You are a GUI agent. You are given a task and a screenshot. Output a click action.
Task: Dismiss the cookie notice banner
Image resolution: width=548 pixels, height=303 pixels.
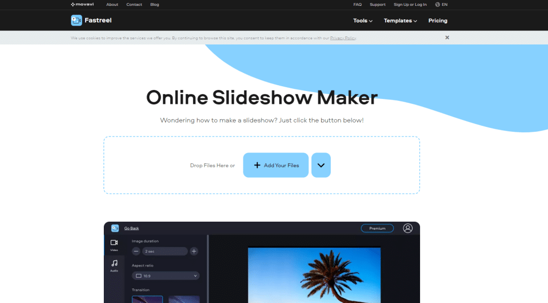[x=447, y=37]
